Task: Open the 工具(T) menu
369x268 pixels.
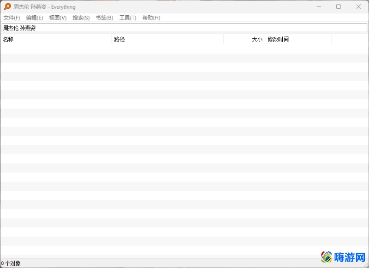Action: [x=128, y=18]
